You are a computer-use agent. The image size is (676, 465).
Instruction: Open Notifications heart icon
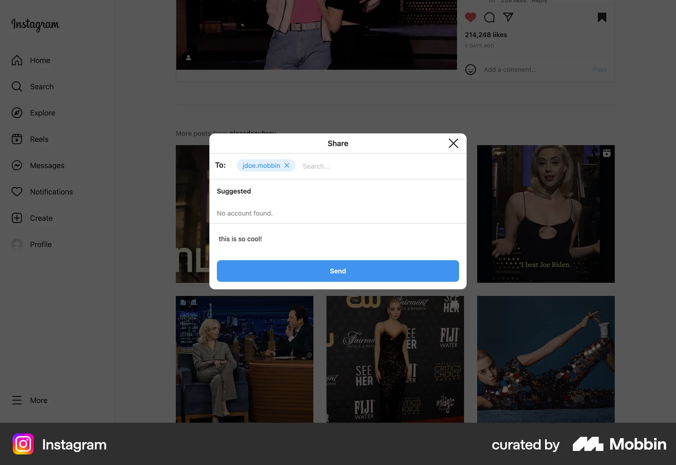[17, 192]
